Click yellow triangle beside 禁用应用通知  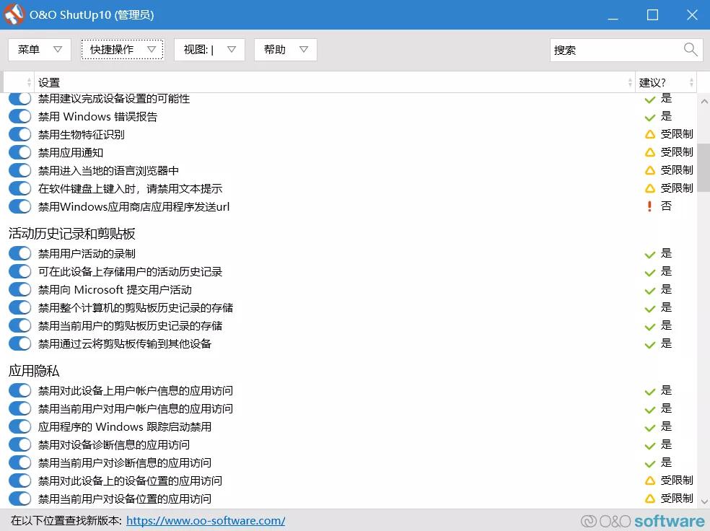(x=649, y=153)
